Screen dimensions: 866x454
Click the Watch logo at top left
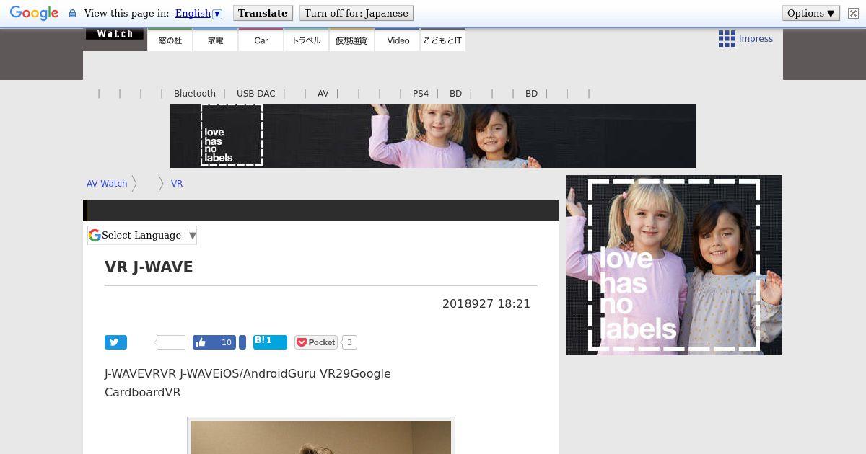(x=115, y=34)
